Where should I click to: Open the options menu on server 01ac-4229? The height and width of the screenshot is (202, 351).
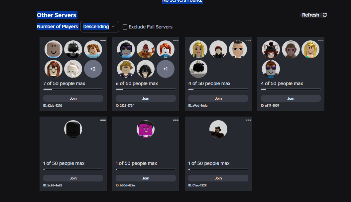[248, 120]
